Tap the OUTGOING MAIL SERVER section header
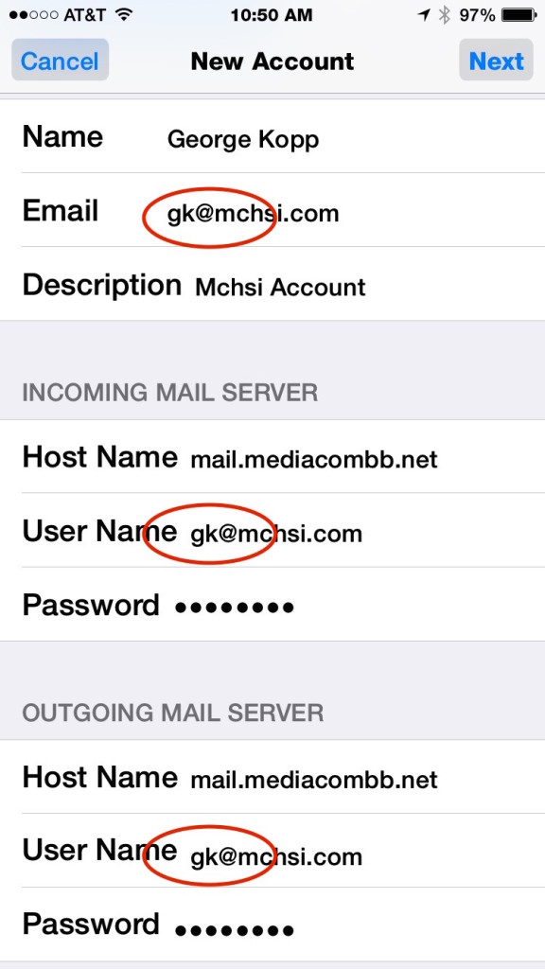545x969 pixels. [173, 713]
